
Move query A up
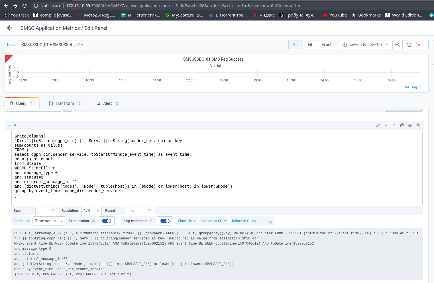coord(394,125)
